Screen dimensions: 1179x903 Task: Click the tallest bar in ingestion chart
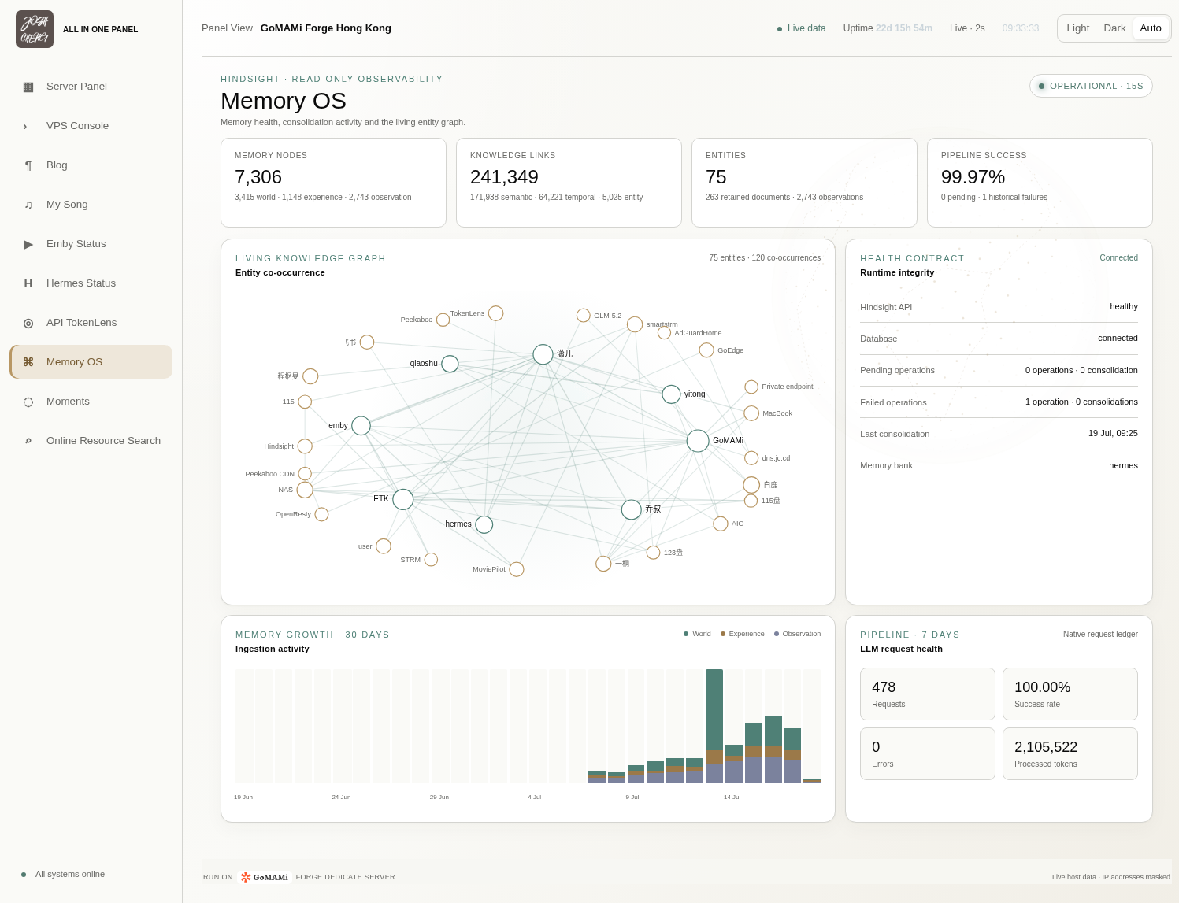click(714, 726)
